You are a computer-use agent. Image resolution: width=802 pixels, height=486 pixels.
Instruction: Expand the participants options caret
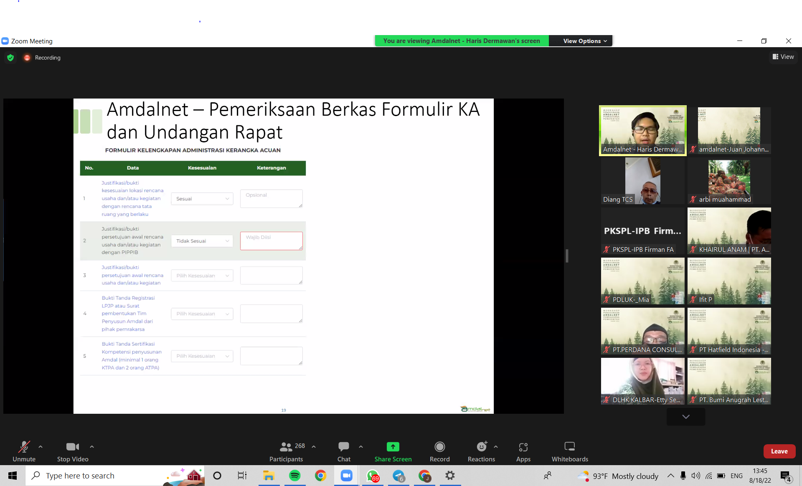(x=314, y=447)
